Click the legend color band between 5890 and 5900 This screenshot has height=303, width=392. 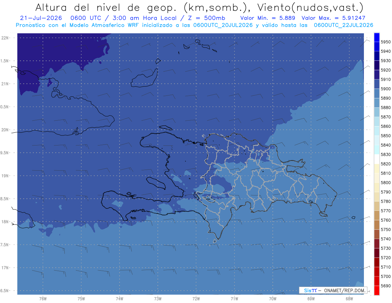tap(377, 93)
